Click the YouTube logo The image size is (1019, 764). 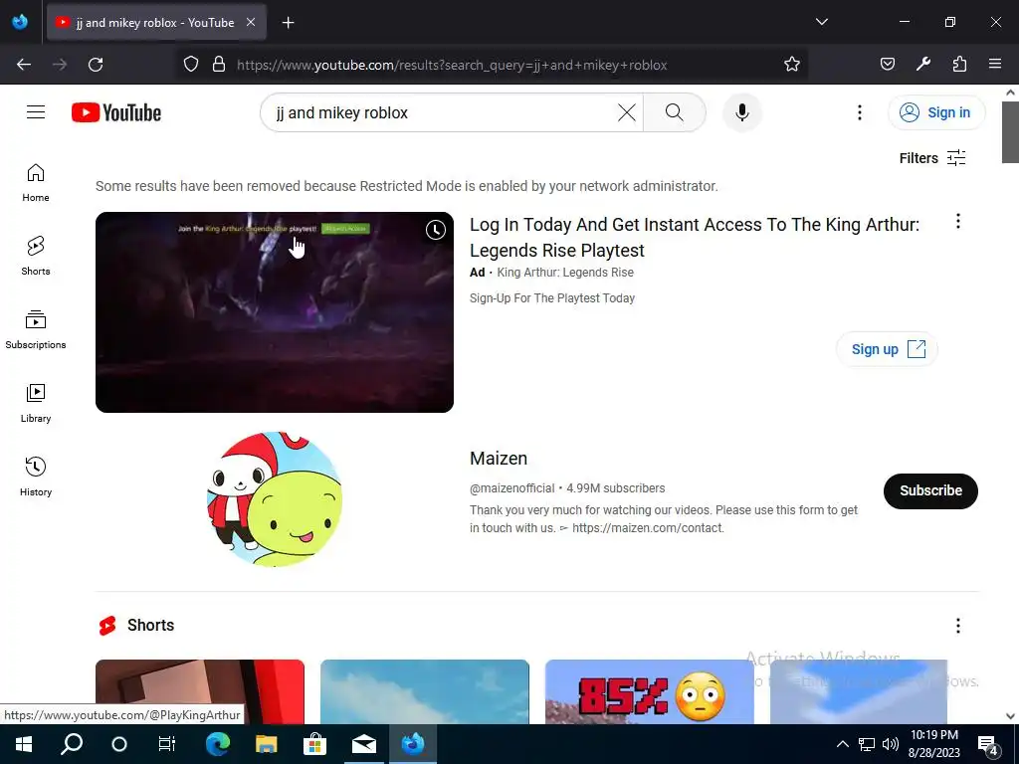point(116,112)
